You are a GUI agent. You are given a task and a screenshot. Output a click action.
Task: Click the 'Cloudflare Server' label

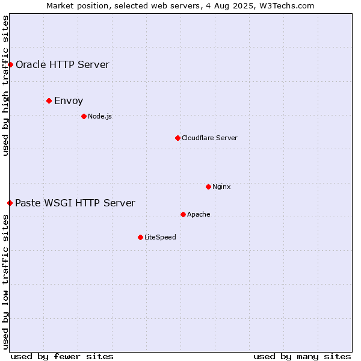(x=209, y=138)
